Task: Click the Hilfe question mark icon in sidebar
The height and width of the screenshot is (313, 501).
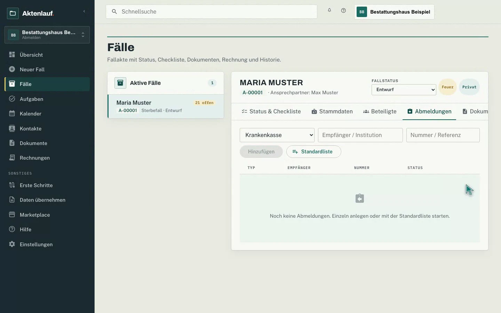Action: (12, 229)
